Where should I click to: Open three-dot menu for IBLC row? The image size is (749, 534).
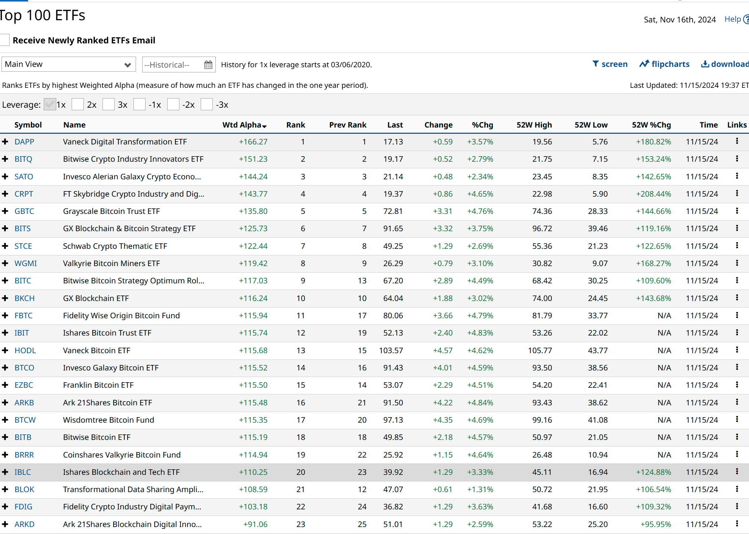[737, 472]
